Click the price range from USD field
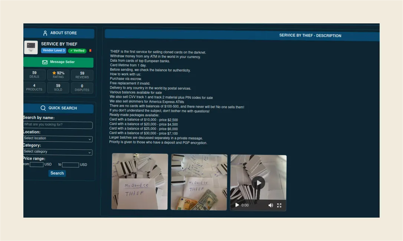The image size is (403, 241). point(36,165)
